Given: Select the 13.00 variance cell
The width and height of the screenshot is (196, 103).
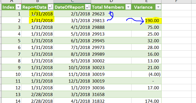Looking at the screenshot, I should pyautogui.click(x=146, y=61).
